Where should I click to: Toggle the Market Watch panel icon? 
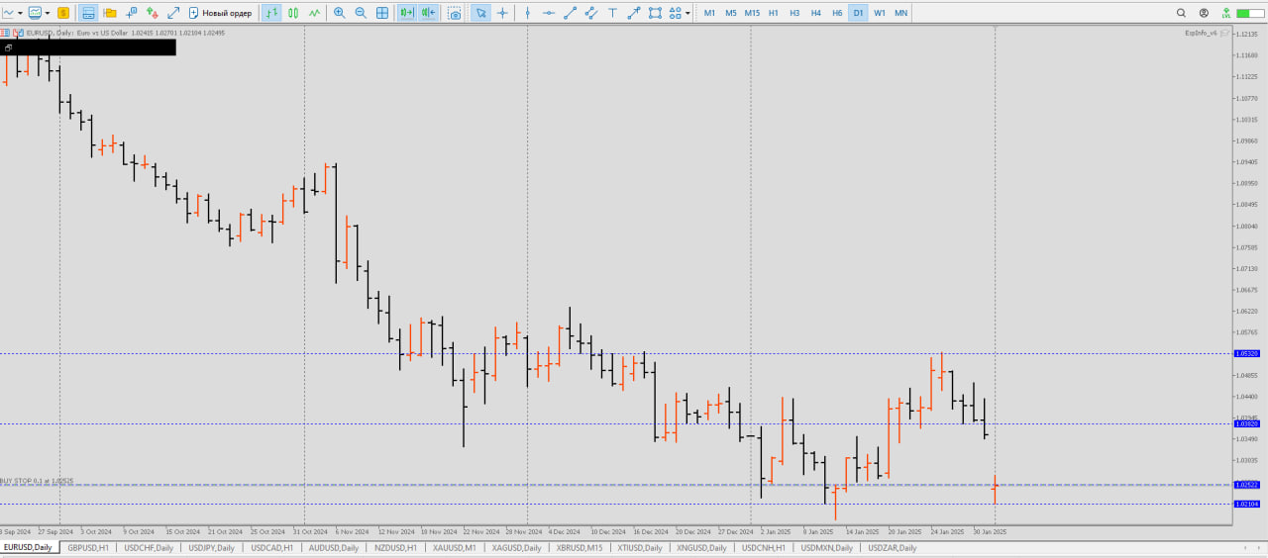[88, 13]
